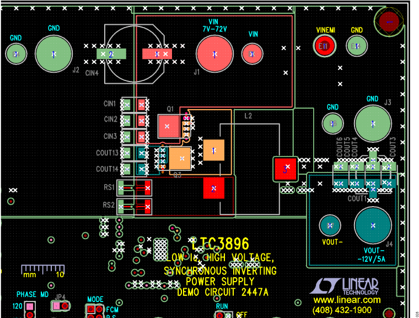Click CIN4 red pad numbered 1
This screenshot has height=318, width=419.
[157, 54]
